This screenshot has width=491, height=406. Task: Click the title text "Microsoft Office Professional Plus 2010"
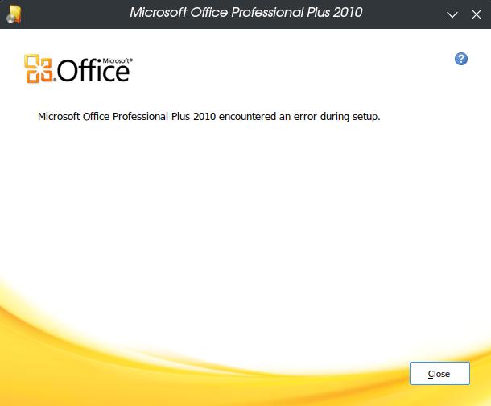click(246, 13)
